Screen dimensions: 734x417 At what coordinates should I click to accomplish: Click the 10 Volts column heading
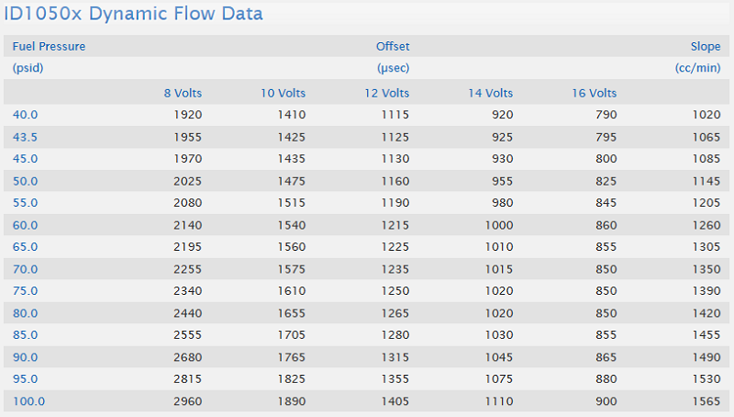284,93
